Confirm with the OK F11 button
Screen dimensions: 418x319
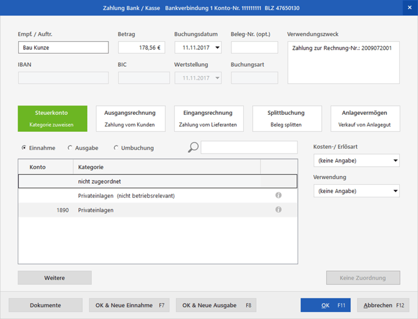326,305
